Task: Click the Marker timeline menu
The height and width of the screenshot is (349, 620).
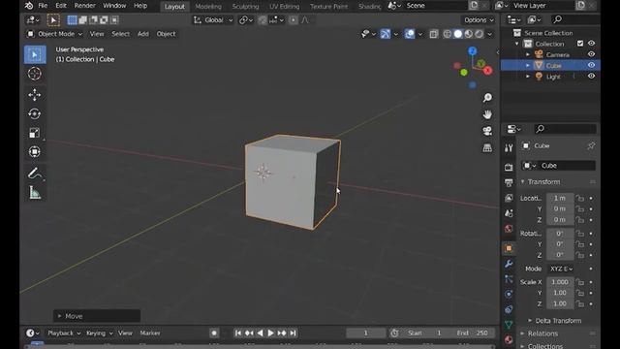Action: pos(150,333)
